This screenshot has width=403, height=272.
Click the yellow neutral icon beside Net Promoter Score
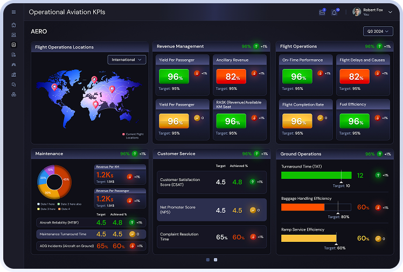[252, 210]
